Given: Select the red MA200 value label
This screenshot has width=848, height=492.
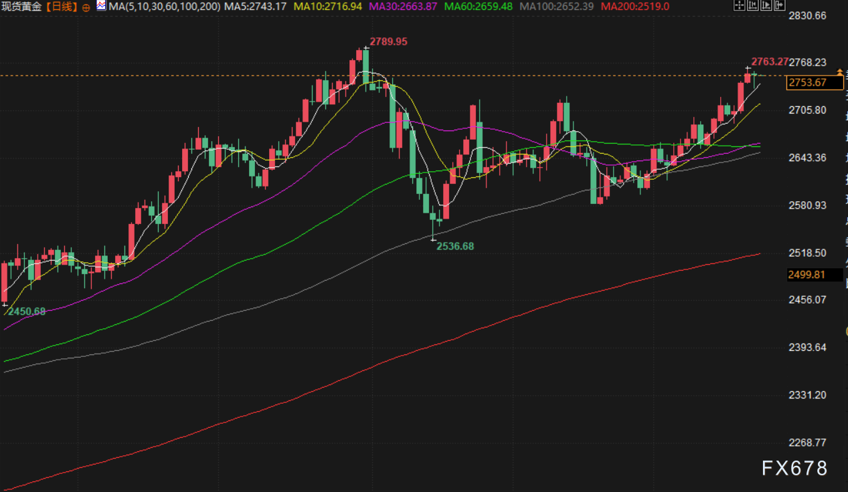Looking at the screenshot, I should tap(634, 7).
